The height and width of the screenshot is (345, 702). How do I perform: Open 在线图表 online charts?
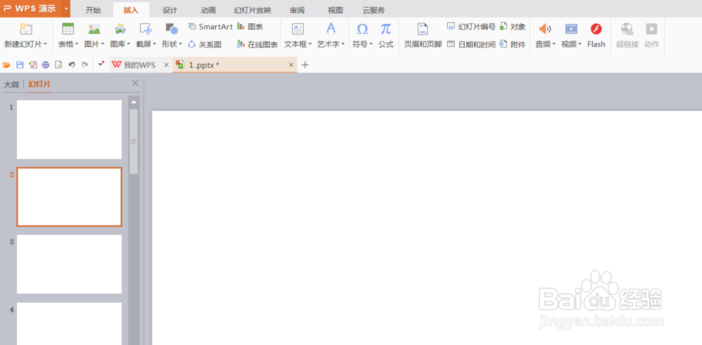pyautogui.click(x=257, y=44)
